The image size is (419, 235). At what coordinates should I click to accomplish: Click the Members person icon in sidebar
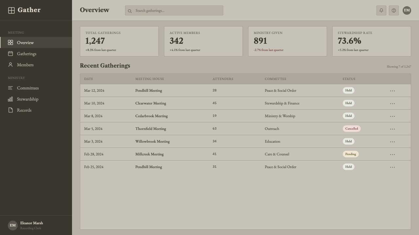(x=10, y=65)
